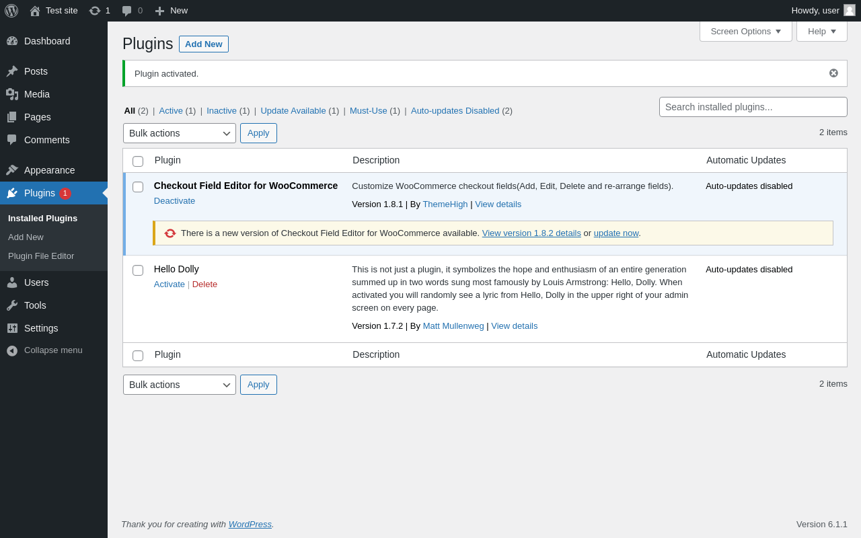Expand the Help tab
This screenshot has width=861, height=538.
(x=821, y=31)
